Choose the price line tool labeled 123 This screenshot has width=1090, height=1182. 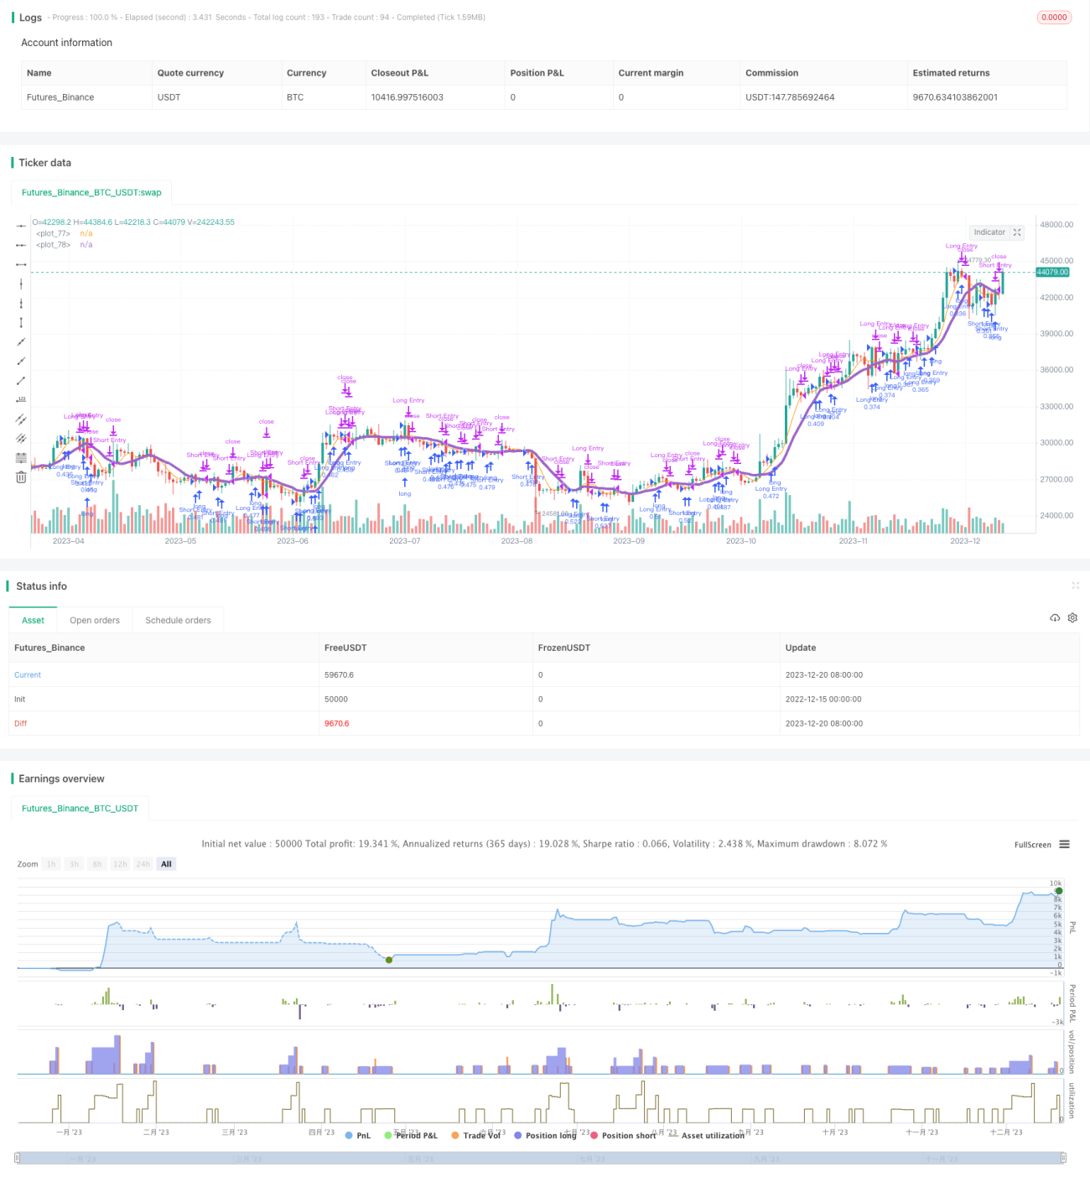(x=21, y=399)
